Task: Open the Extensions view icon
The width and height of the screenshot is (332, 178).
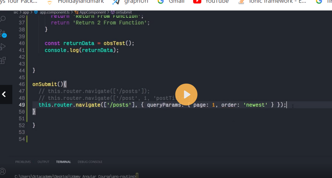Action: tap(3, 60)
